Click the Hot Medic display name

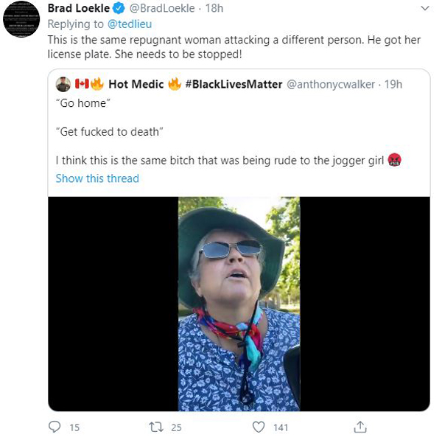coord(136,84)
